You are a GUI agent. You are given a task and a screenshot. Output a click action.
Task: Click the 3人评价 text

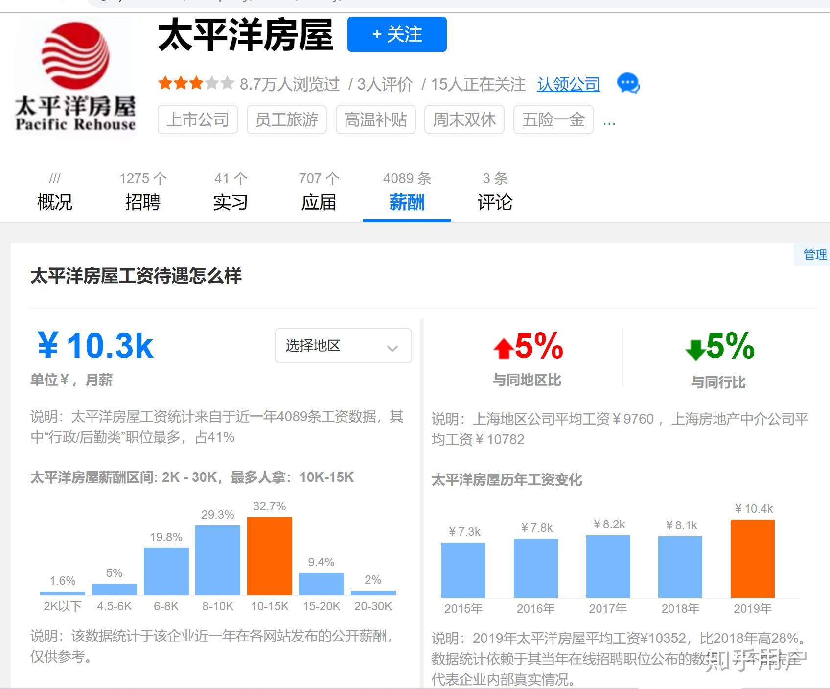point(385,84)
